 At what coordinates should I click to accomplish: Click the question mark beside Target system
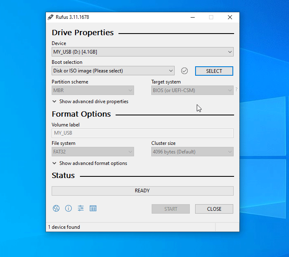point(236,90)
